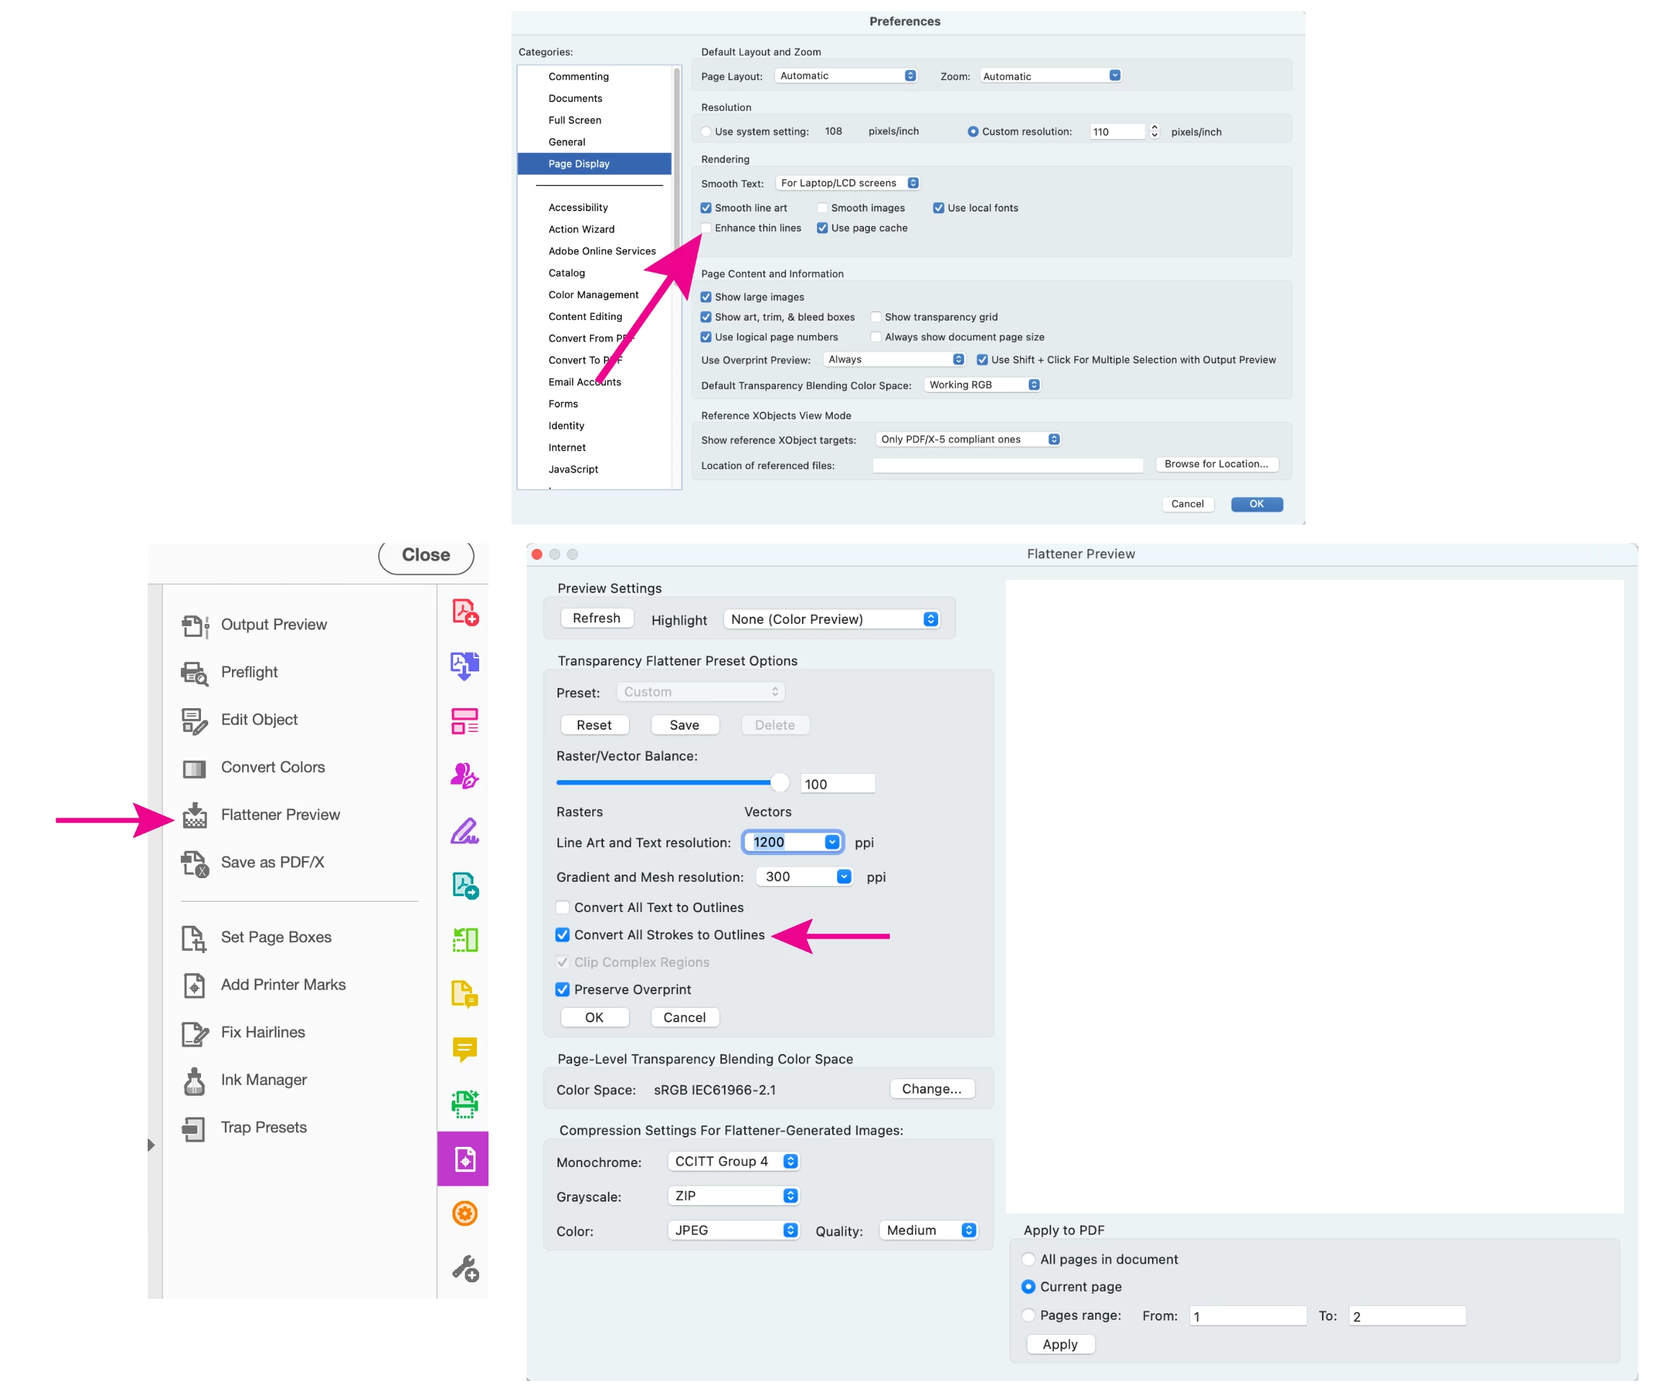Click the Ink Manager bottle icon

tap(195, 1080)
